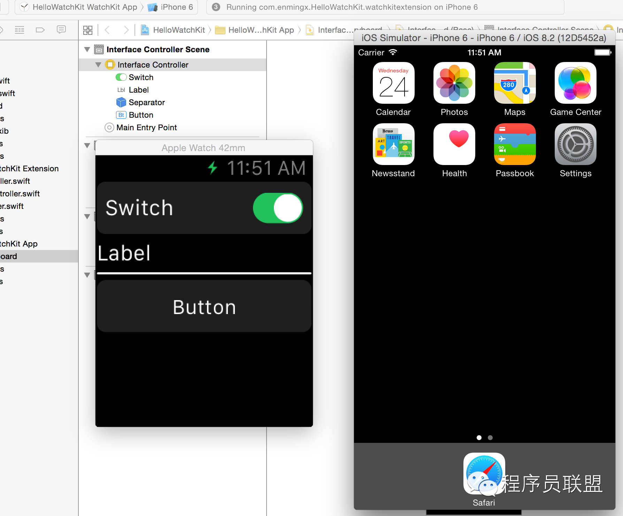The image size is (623, 516).
Task: Select the Separator row in the outline
Action: (x=172, y=102)
